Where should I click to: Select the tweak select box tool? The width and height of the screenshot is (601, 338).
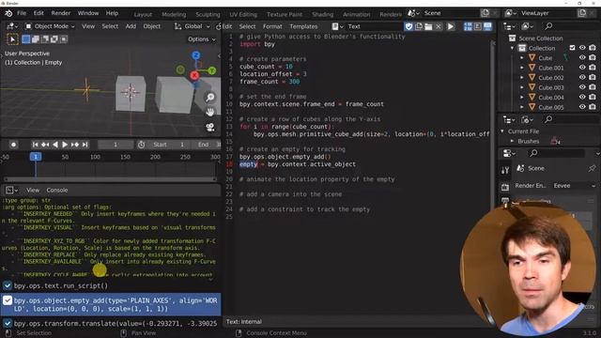click(12, 39)
